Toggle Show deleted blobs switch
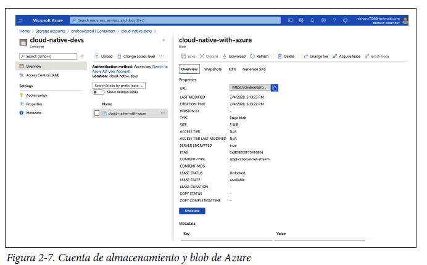 (x=98, y=92)
